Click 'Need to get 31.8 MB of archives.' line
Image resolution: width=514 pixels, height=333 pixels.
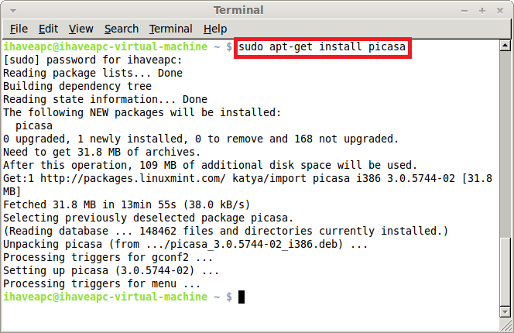pyautogui.click(x=101, y=153)
